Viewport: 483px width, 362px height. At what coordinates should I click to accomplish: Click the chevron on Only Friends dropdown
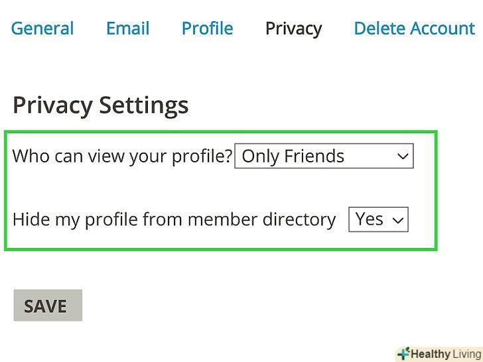[x=402, y=157]
